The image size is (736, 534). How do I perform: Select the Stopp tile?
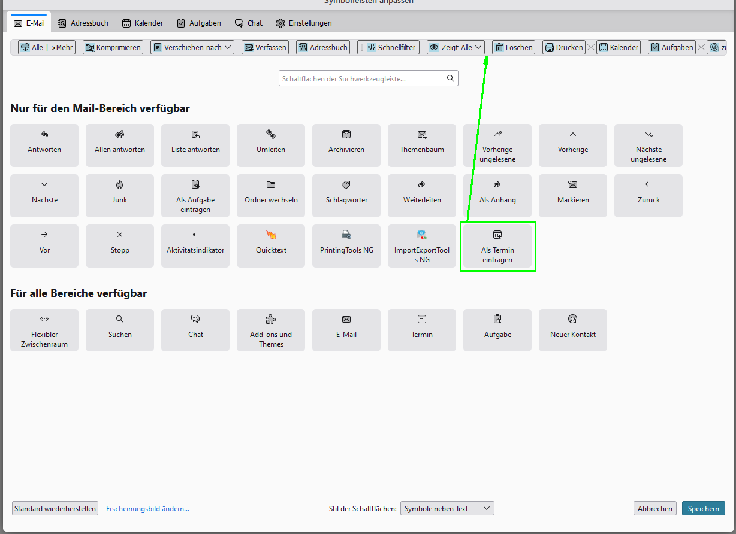120,246
